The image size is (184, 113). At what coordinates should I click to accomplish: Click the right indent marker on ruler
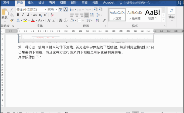(x=154, y=33)
